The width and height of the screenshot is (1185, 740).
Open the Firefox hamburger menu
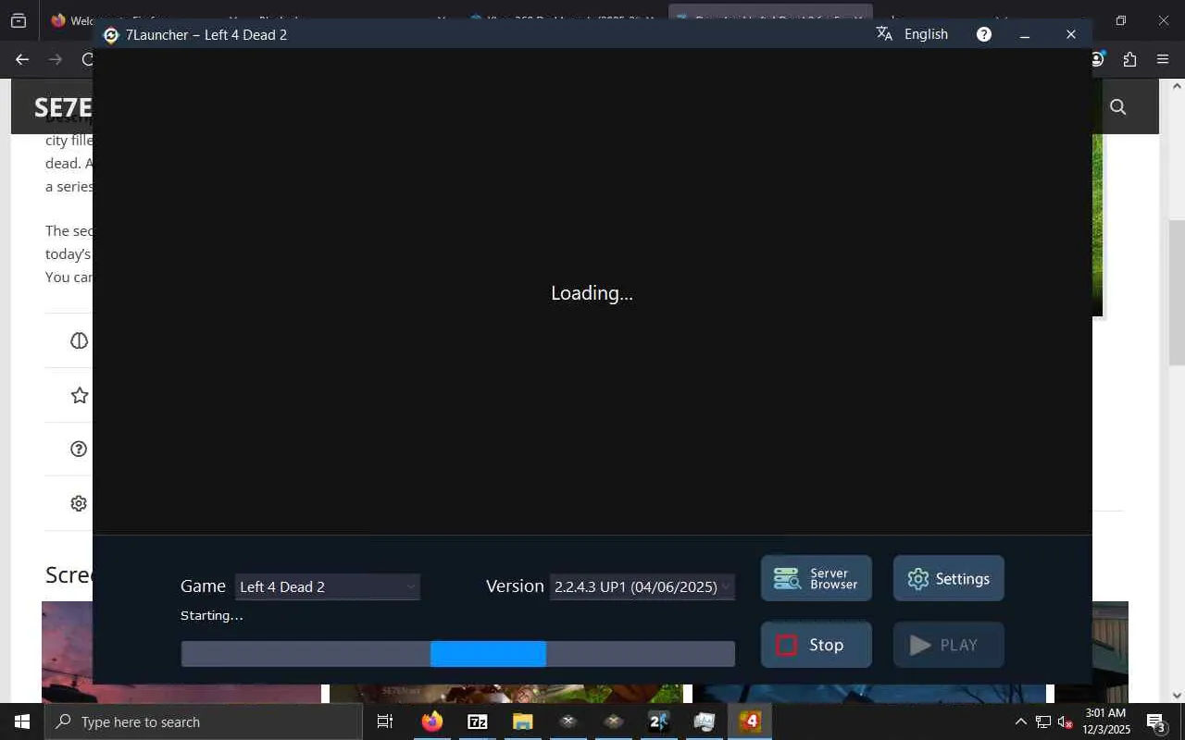pos(1164,59)
